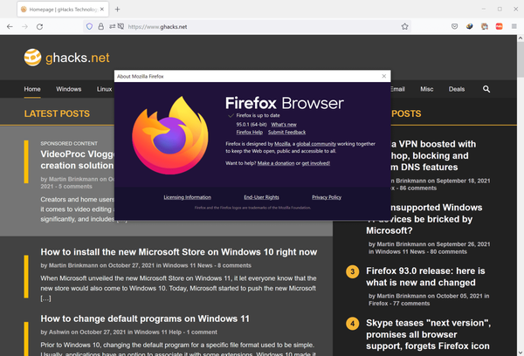Open the Firefox hamburger application menu
Viewport: 524px width, 356px height.
[x=514, y=26]
